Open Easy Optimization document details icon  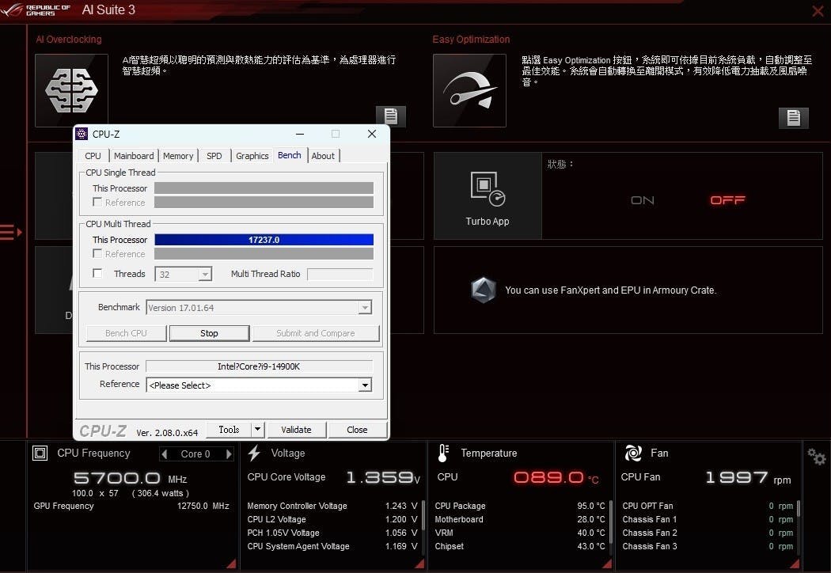[793, 117]
